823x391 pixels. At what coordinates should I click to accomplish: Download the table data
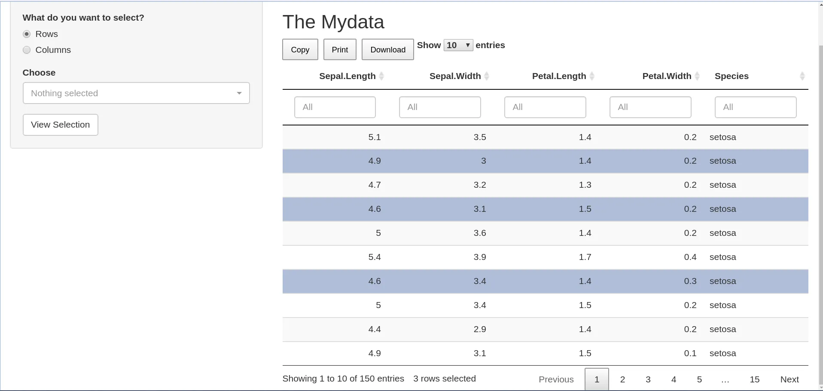tap(387, 49)
